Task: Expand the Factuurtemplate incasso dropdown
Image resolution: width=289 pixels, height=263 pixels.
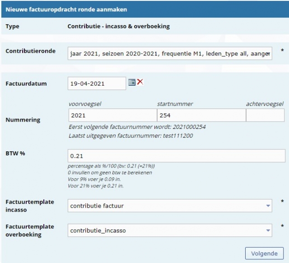Action: pyautogui.click(x=170, y=206)
